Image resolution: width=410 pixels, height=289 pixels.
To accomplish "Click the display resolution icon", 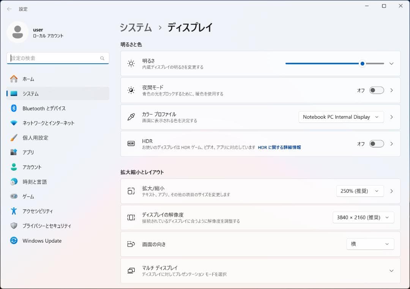I will (131, 217).
